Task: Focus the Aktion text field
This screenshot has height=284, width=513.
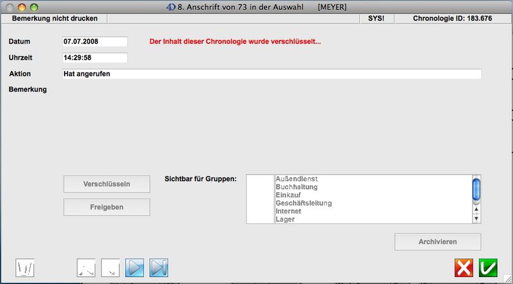Action: pos(271,74)
